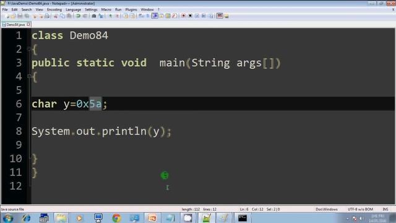The image size is (396, 223).
Task: Open the File menu
Action: coord(5,9)
